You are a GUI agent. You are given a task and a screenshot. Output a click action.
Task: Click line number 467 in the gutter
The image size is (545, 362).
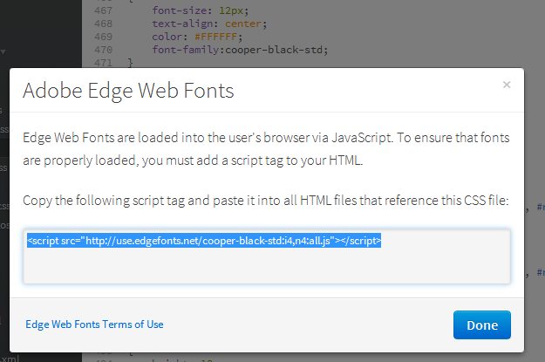[x=103, y=10]
